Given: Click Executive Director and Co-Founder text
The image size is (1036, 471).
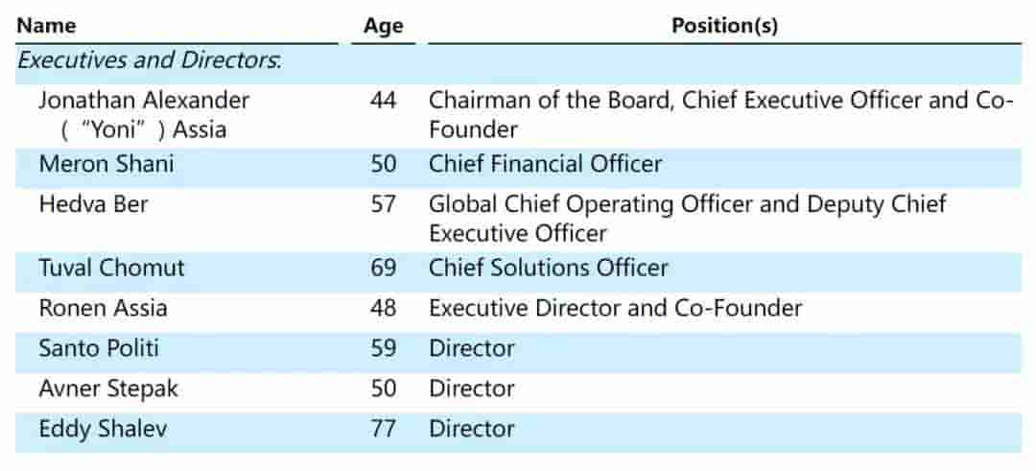Looking at the screenshot, I should pyautogui.click(x=615, y=308).
